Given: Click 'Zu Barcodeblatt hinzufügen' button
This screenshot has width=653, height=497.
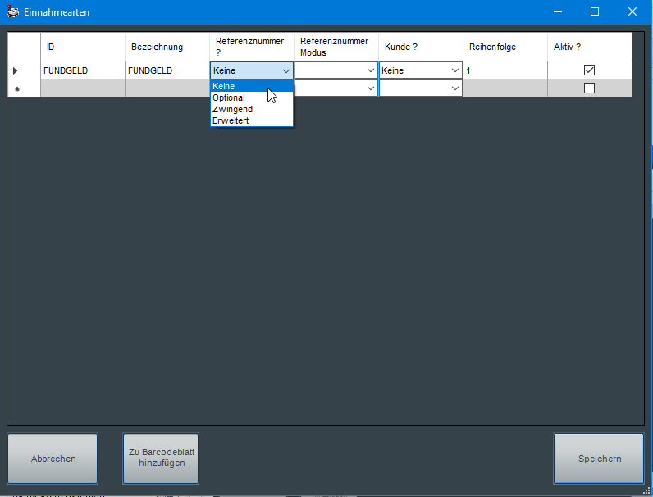Looking at the screenshot, I should [x=161, y=459].
